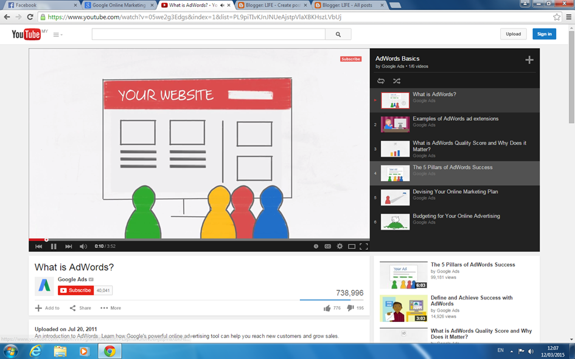Play 'Budgeting for Your Online Advertising' playlist item

455,222
